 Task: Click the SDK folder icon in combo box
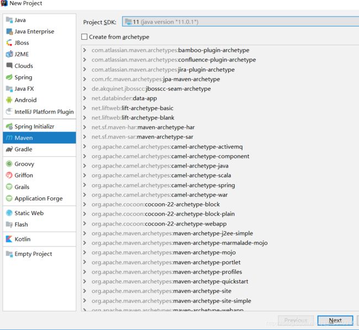click(128, 22)
